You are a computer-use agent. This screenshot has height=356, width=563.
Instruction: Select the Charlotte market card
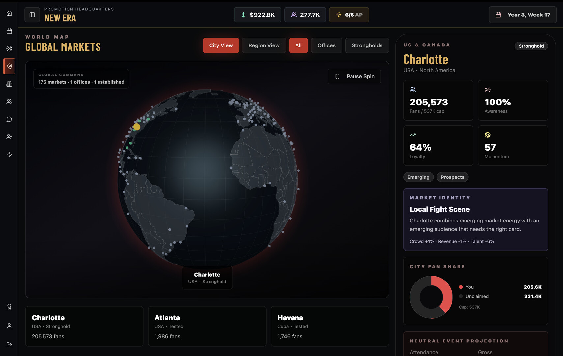(84, 326)
